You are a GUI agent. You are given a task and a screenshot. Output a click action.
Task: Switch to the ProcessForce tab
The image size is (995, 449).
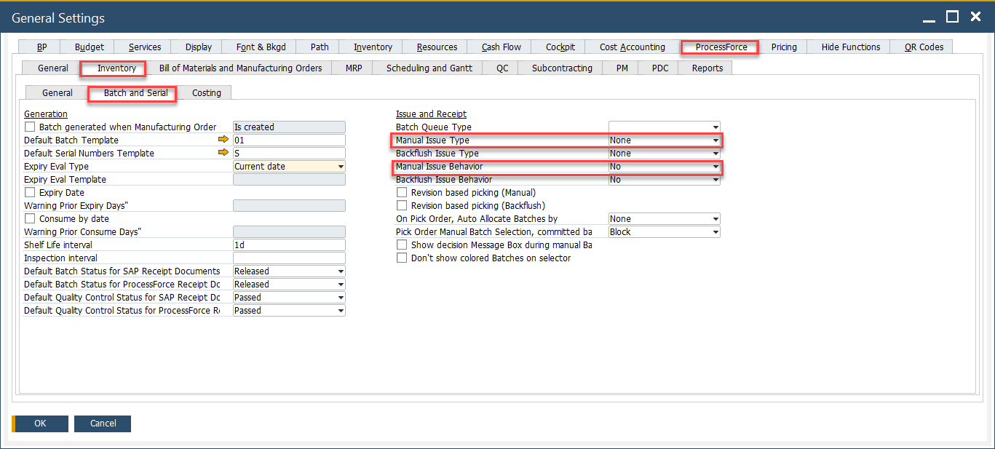tap(718, 46)
